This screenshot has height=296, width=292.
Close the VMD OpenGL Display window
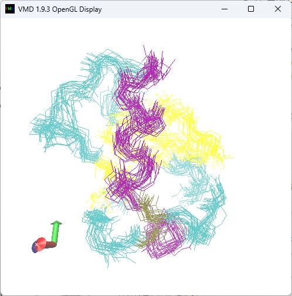coord(278,9)
